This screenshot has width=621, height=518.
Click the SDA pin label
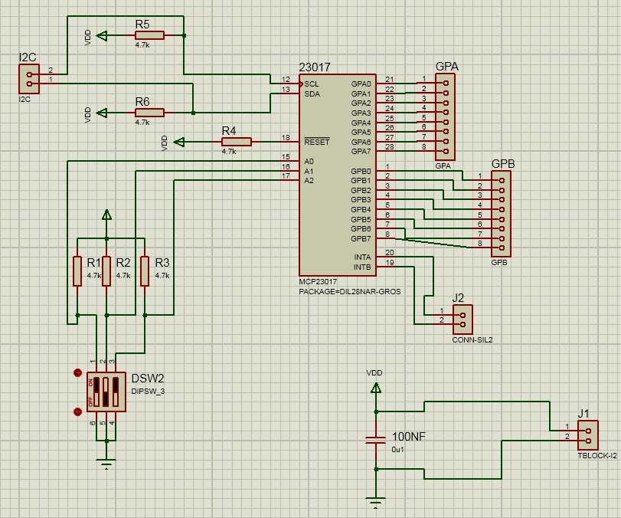click(x=312, y=94)
